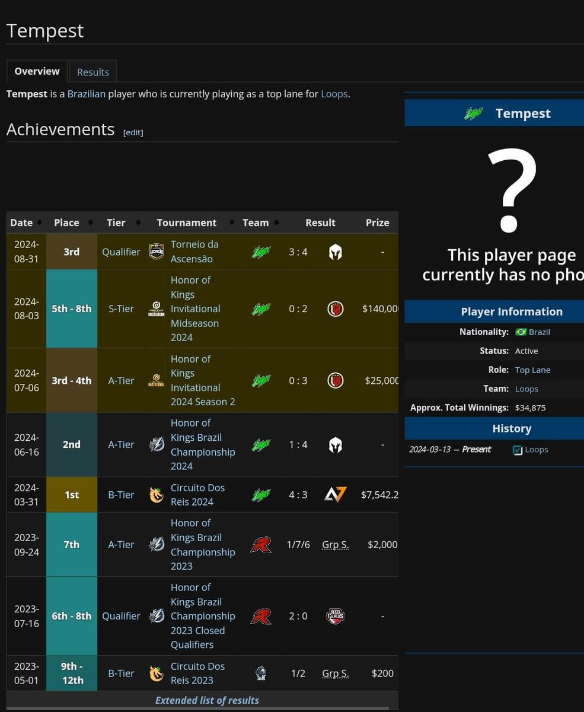The image size is (584, 712).
Task: Click the Loops team icon in Torneio da Ascensão row
Action: click(261, 252)
